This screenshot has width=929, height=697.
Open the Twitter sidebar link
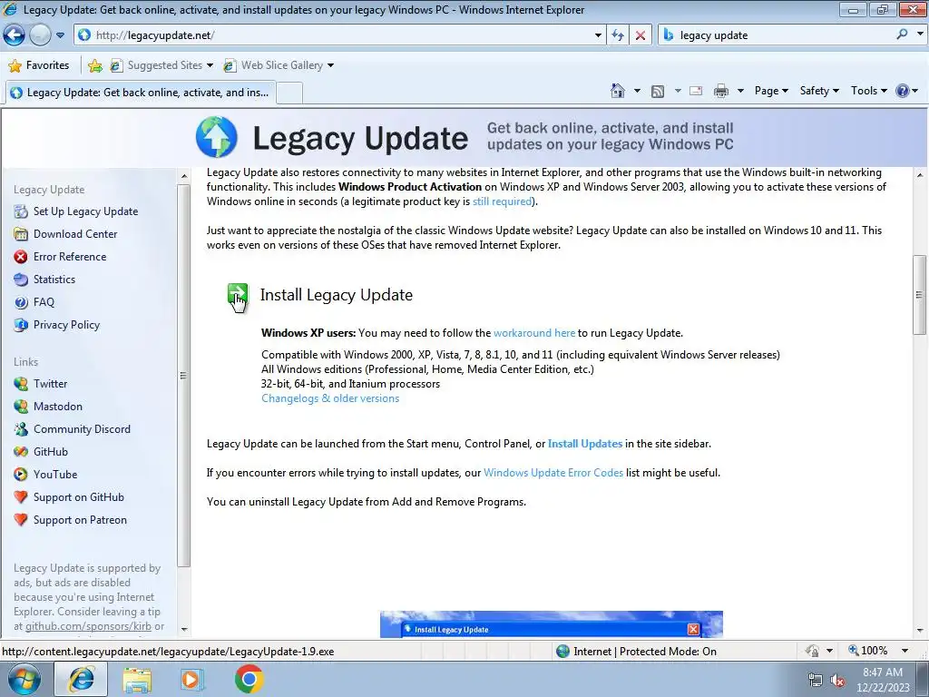coord(51,384)
